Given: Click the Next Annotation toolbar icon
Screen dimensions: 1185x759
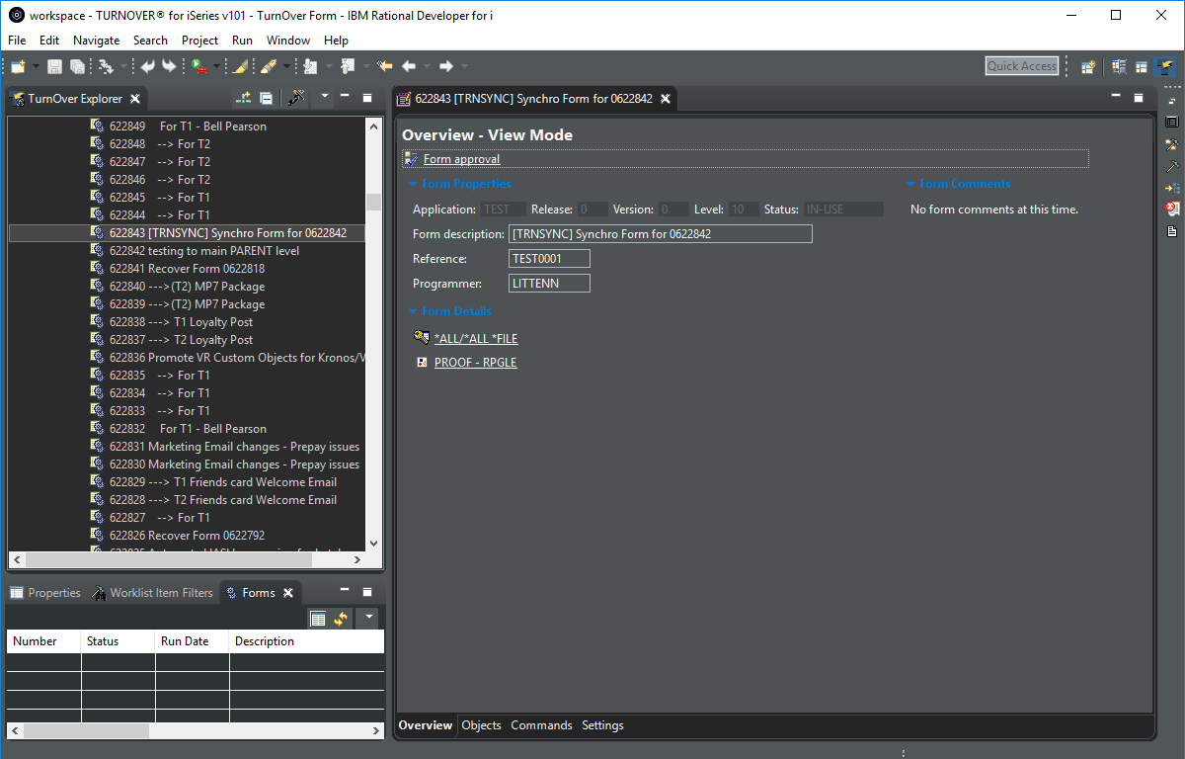Looking at the screenshot, I should tap(310, 66).
